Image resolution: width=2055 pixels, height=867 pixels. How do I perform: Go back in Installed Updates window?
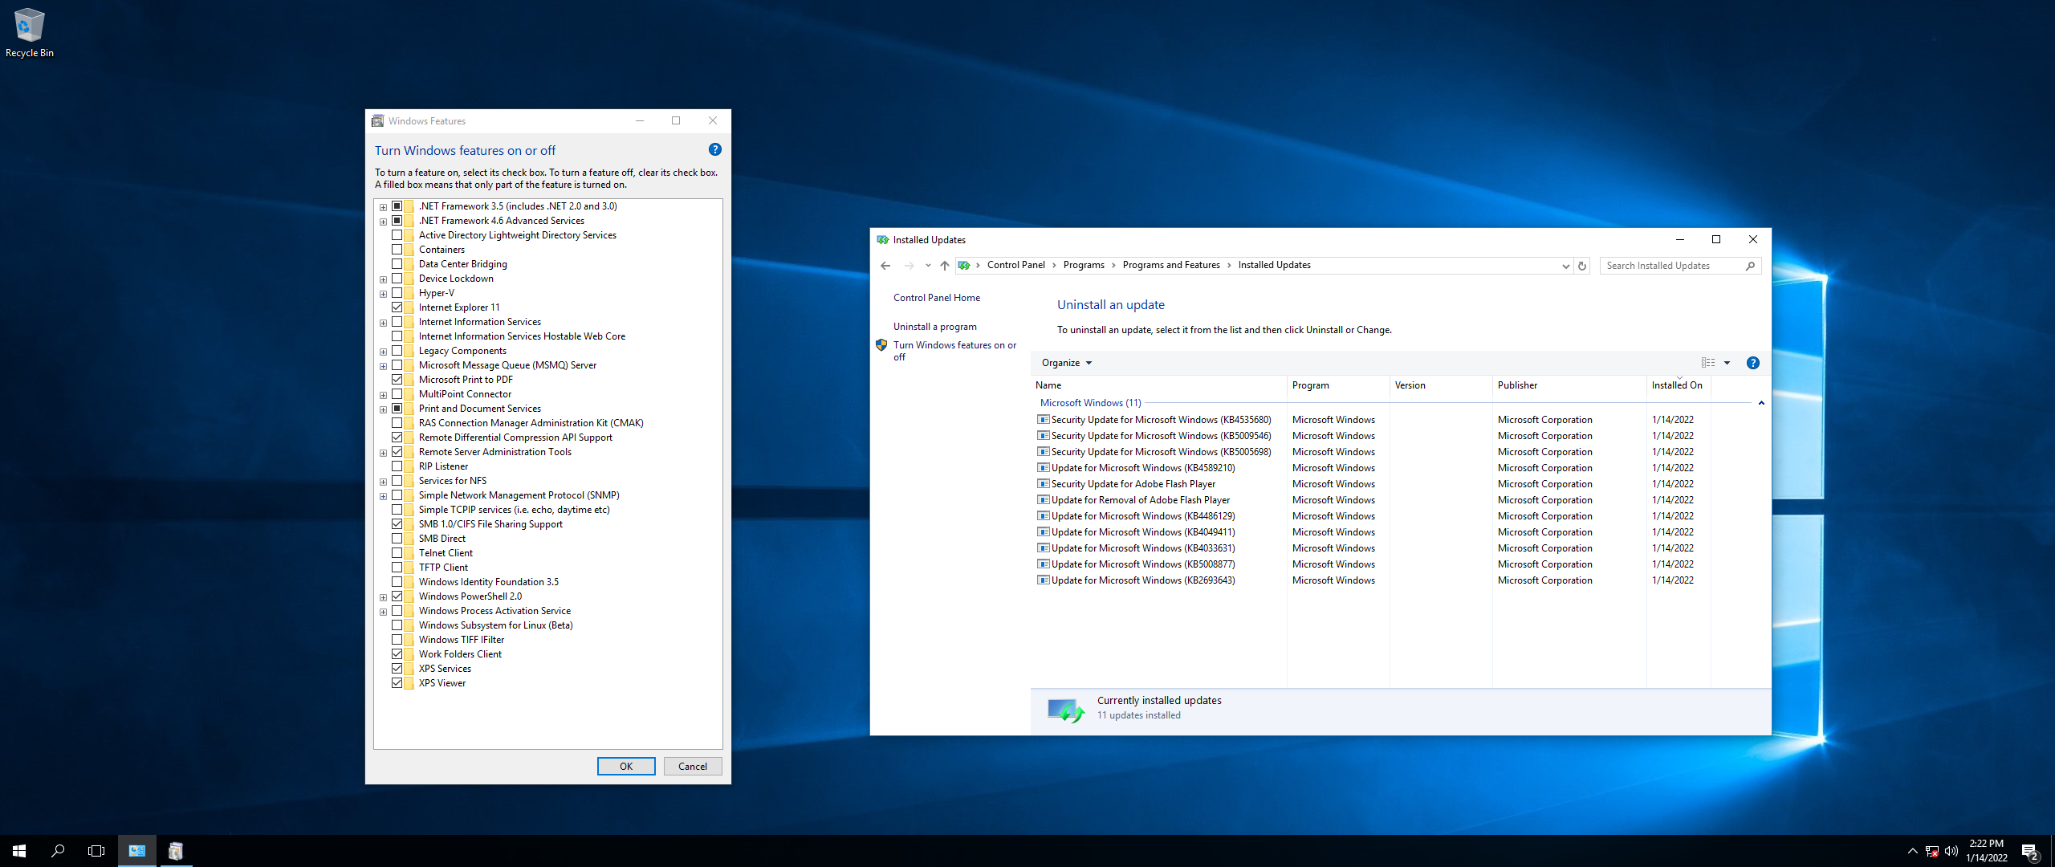point(885,266)
